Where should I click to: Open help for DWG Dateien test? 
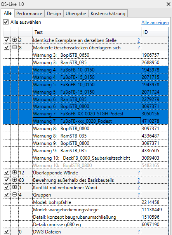click(139, 232)
